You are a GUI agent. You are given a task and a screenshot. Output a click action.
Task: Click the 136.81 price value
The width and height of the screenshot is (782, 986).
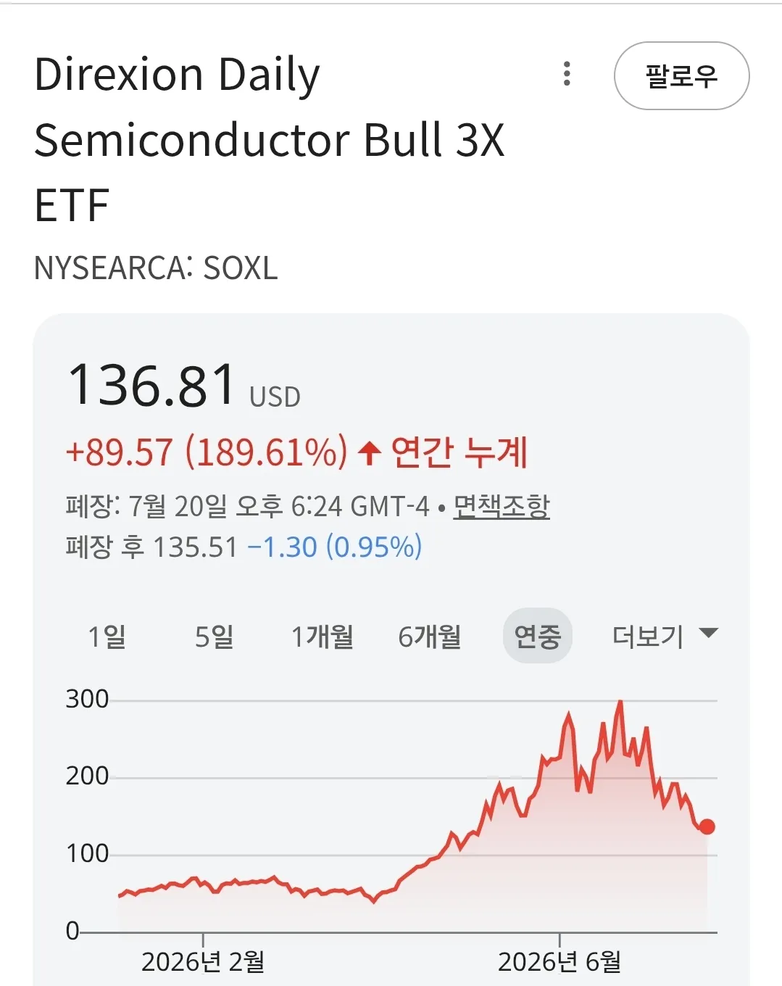coord(151,384)
